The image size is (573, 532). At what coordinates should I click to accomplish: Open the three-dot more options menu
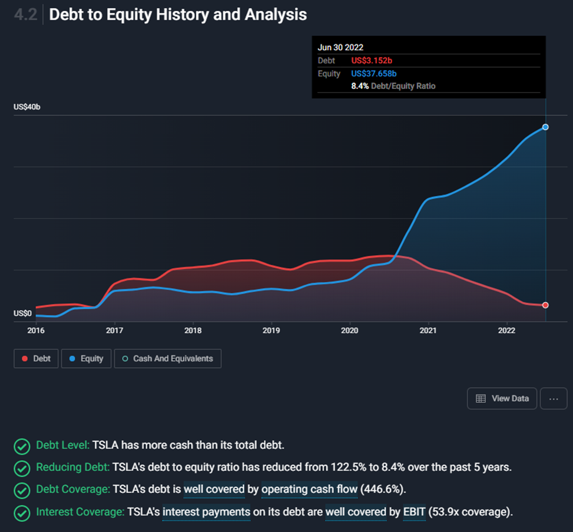pyautogui.click(x=554, y=398)
